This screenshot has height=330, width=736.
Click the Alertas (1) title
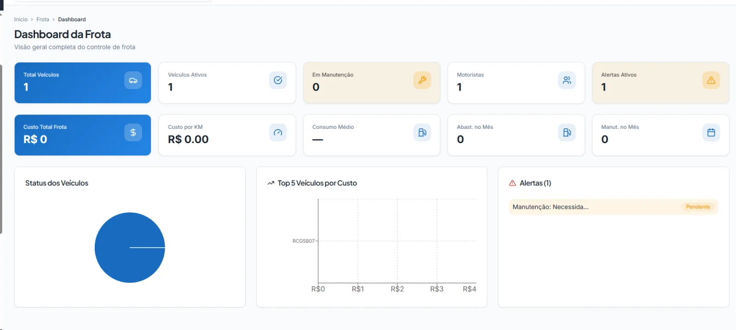pyautogui.click(x=535, y=183)
